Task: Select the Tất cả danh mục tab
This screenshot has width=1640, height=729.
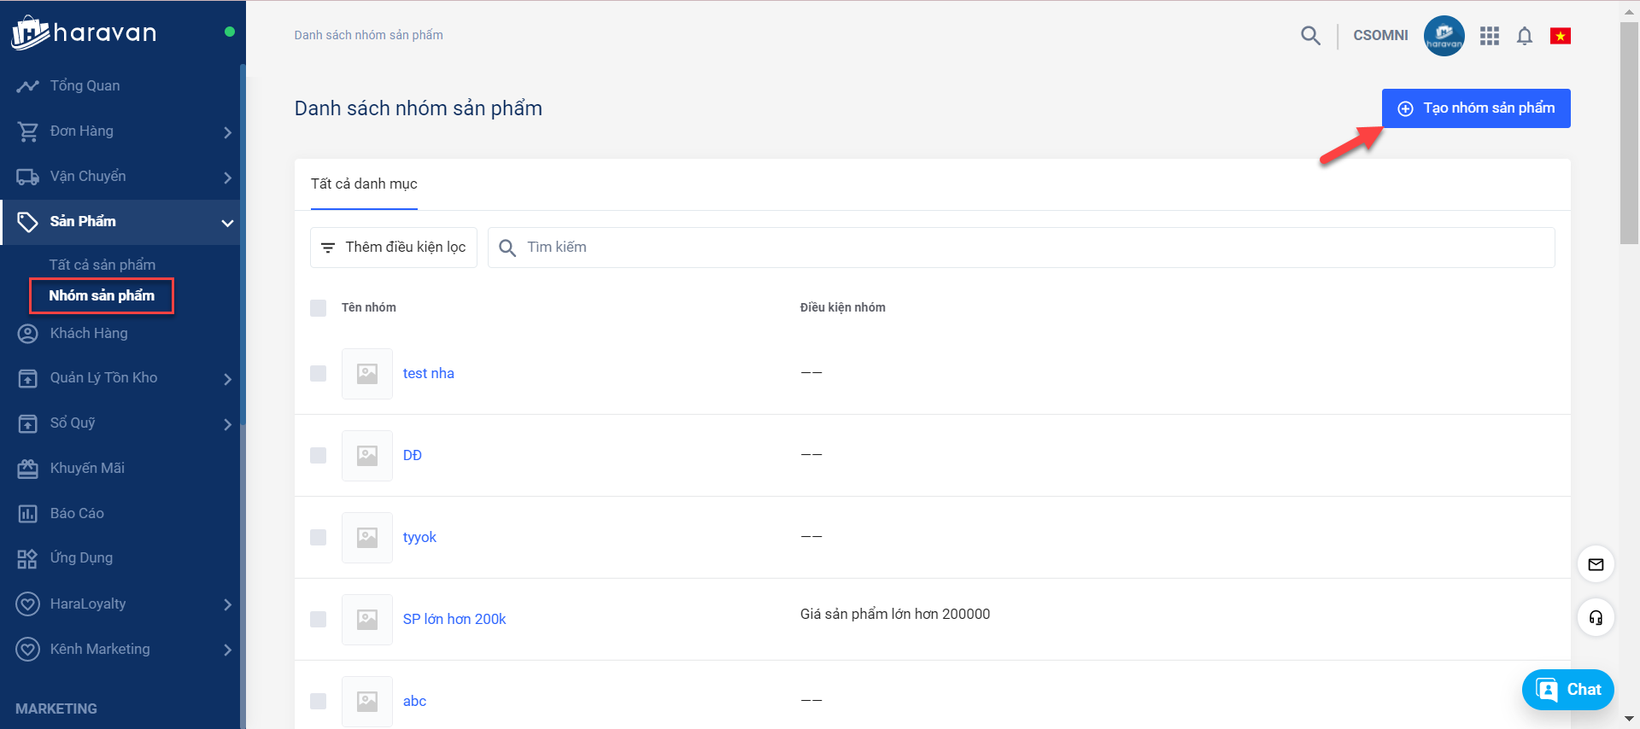Action: 364,184
